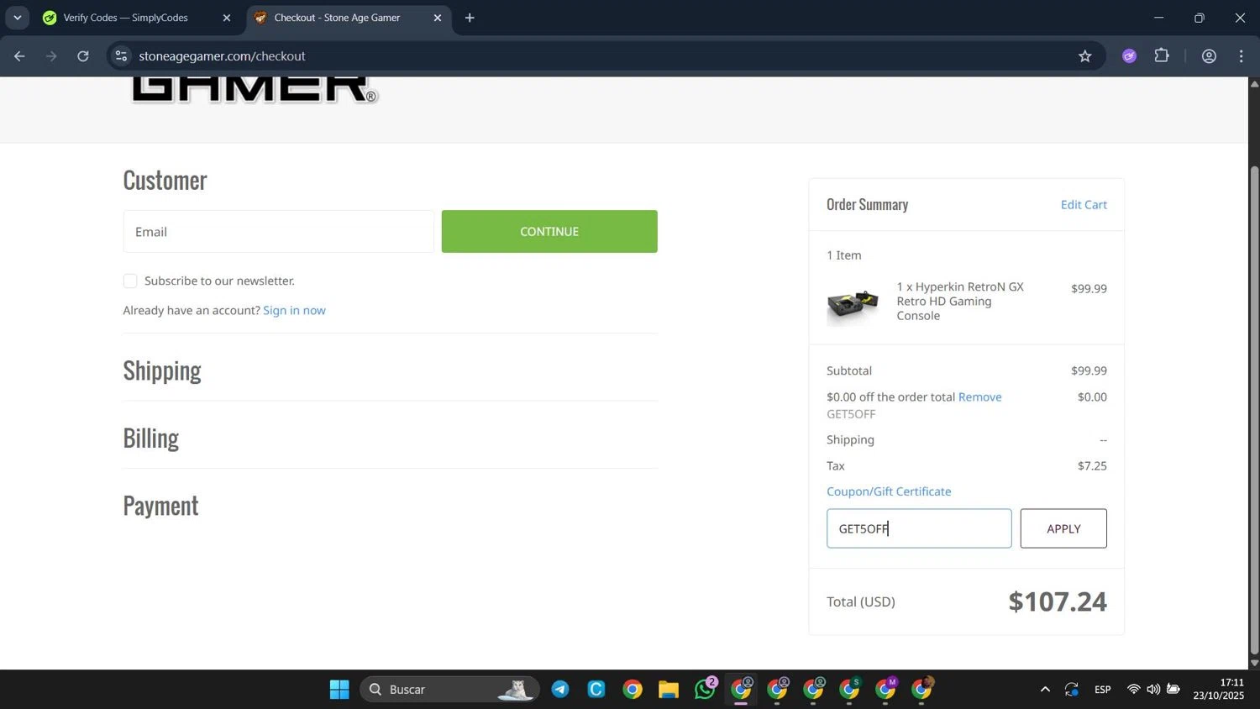Click the Coupon/Gift Certificate link

click(889, 491)
